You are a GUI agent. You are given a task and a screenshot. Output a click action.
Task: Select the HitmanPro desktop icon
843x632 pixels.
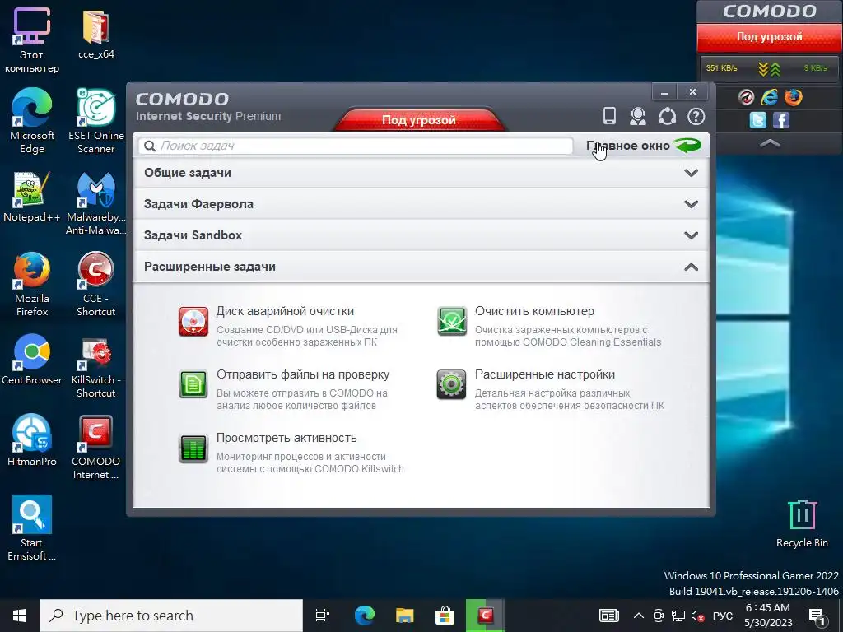coord(32,440)
